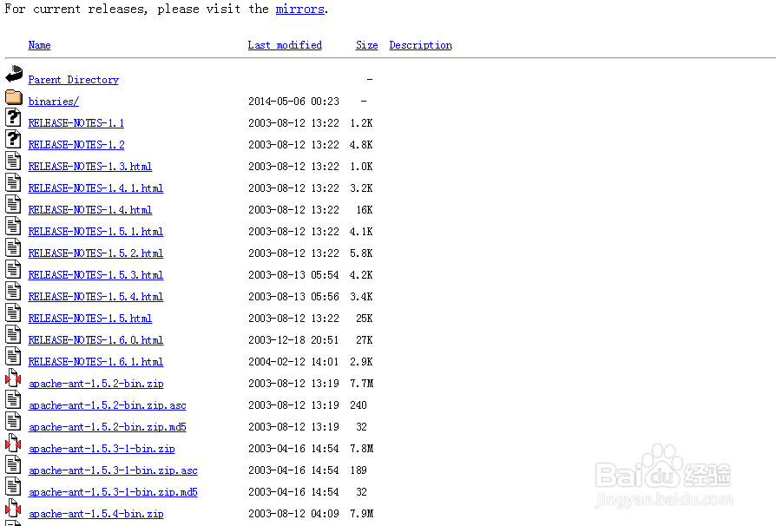Click the document icon beside apache-ant-1.5.3-1-bin.zip.asc
This screenshot has width=776, height=526.
pyautogui.click(x=13, y=465)
